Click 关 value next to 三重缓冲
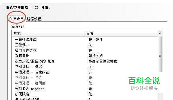Image resolution: width=173 pixels, height=100 pixels. click(90, 45)
